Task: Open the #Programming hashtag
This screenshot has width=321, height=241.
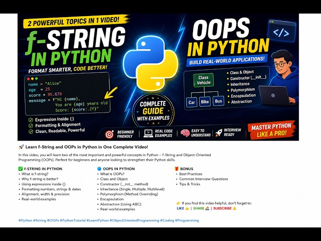Action: click(x=187, y=220)
